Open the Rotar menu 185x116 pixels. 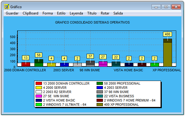(x=105, y=13)
